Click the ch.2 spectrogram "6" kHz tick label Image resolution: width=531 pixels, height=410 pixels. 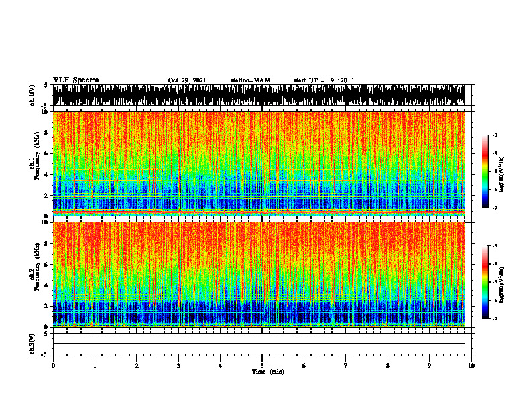[x=47, y=265]
